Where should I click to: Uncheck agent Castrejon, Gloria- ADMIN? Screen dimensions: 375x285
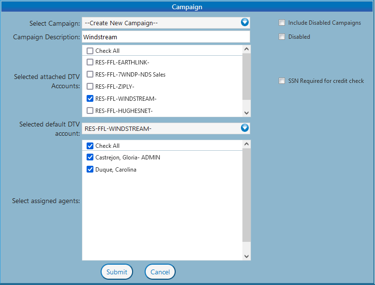pyautogui.click(x=90, y=158)
